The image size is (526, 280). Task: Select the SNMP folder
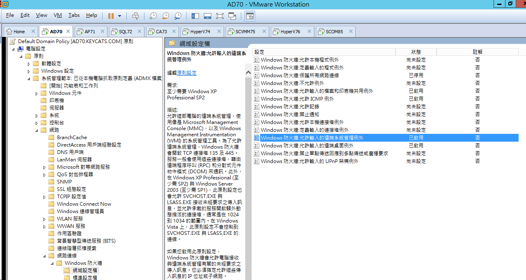(x=64, y=182)
